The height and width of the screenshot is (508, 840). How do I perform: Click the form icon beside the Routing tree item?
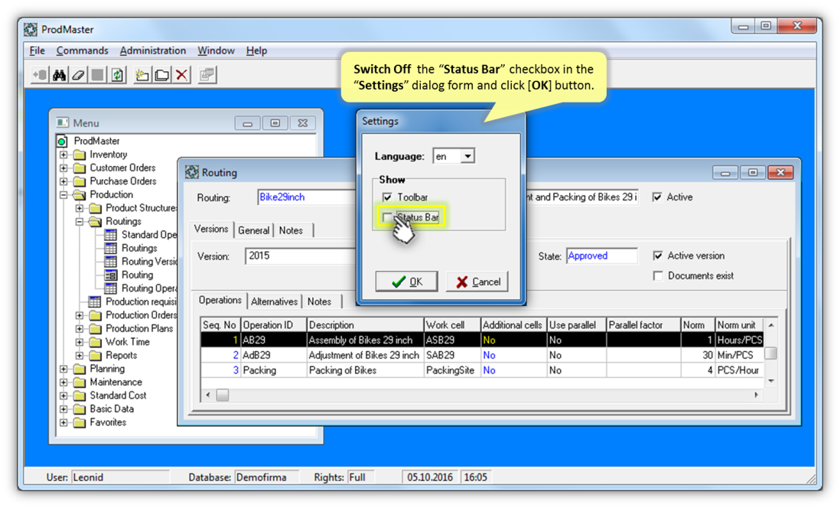click(x=111, y=275)
